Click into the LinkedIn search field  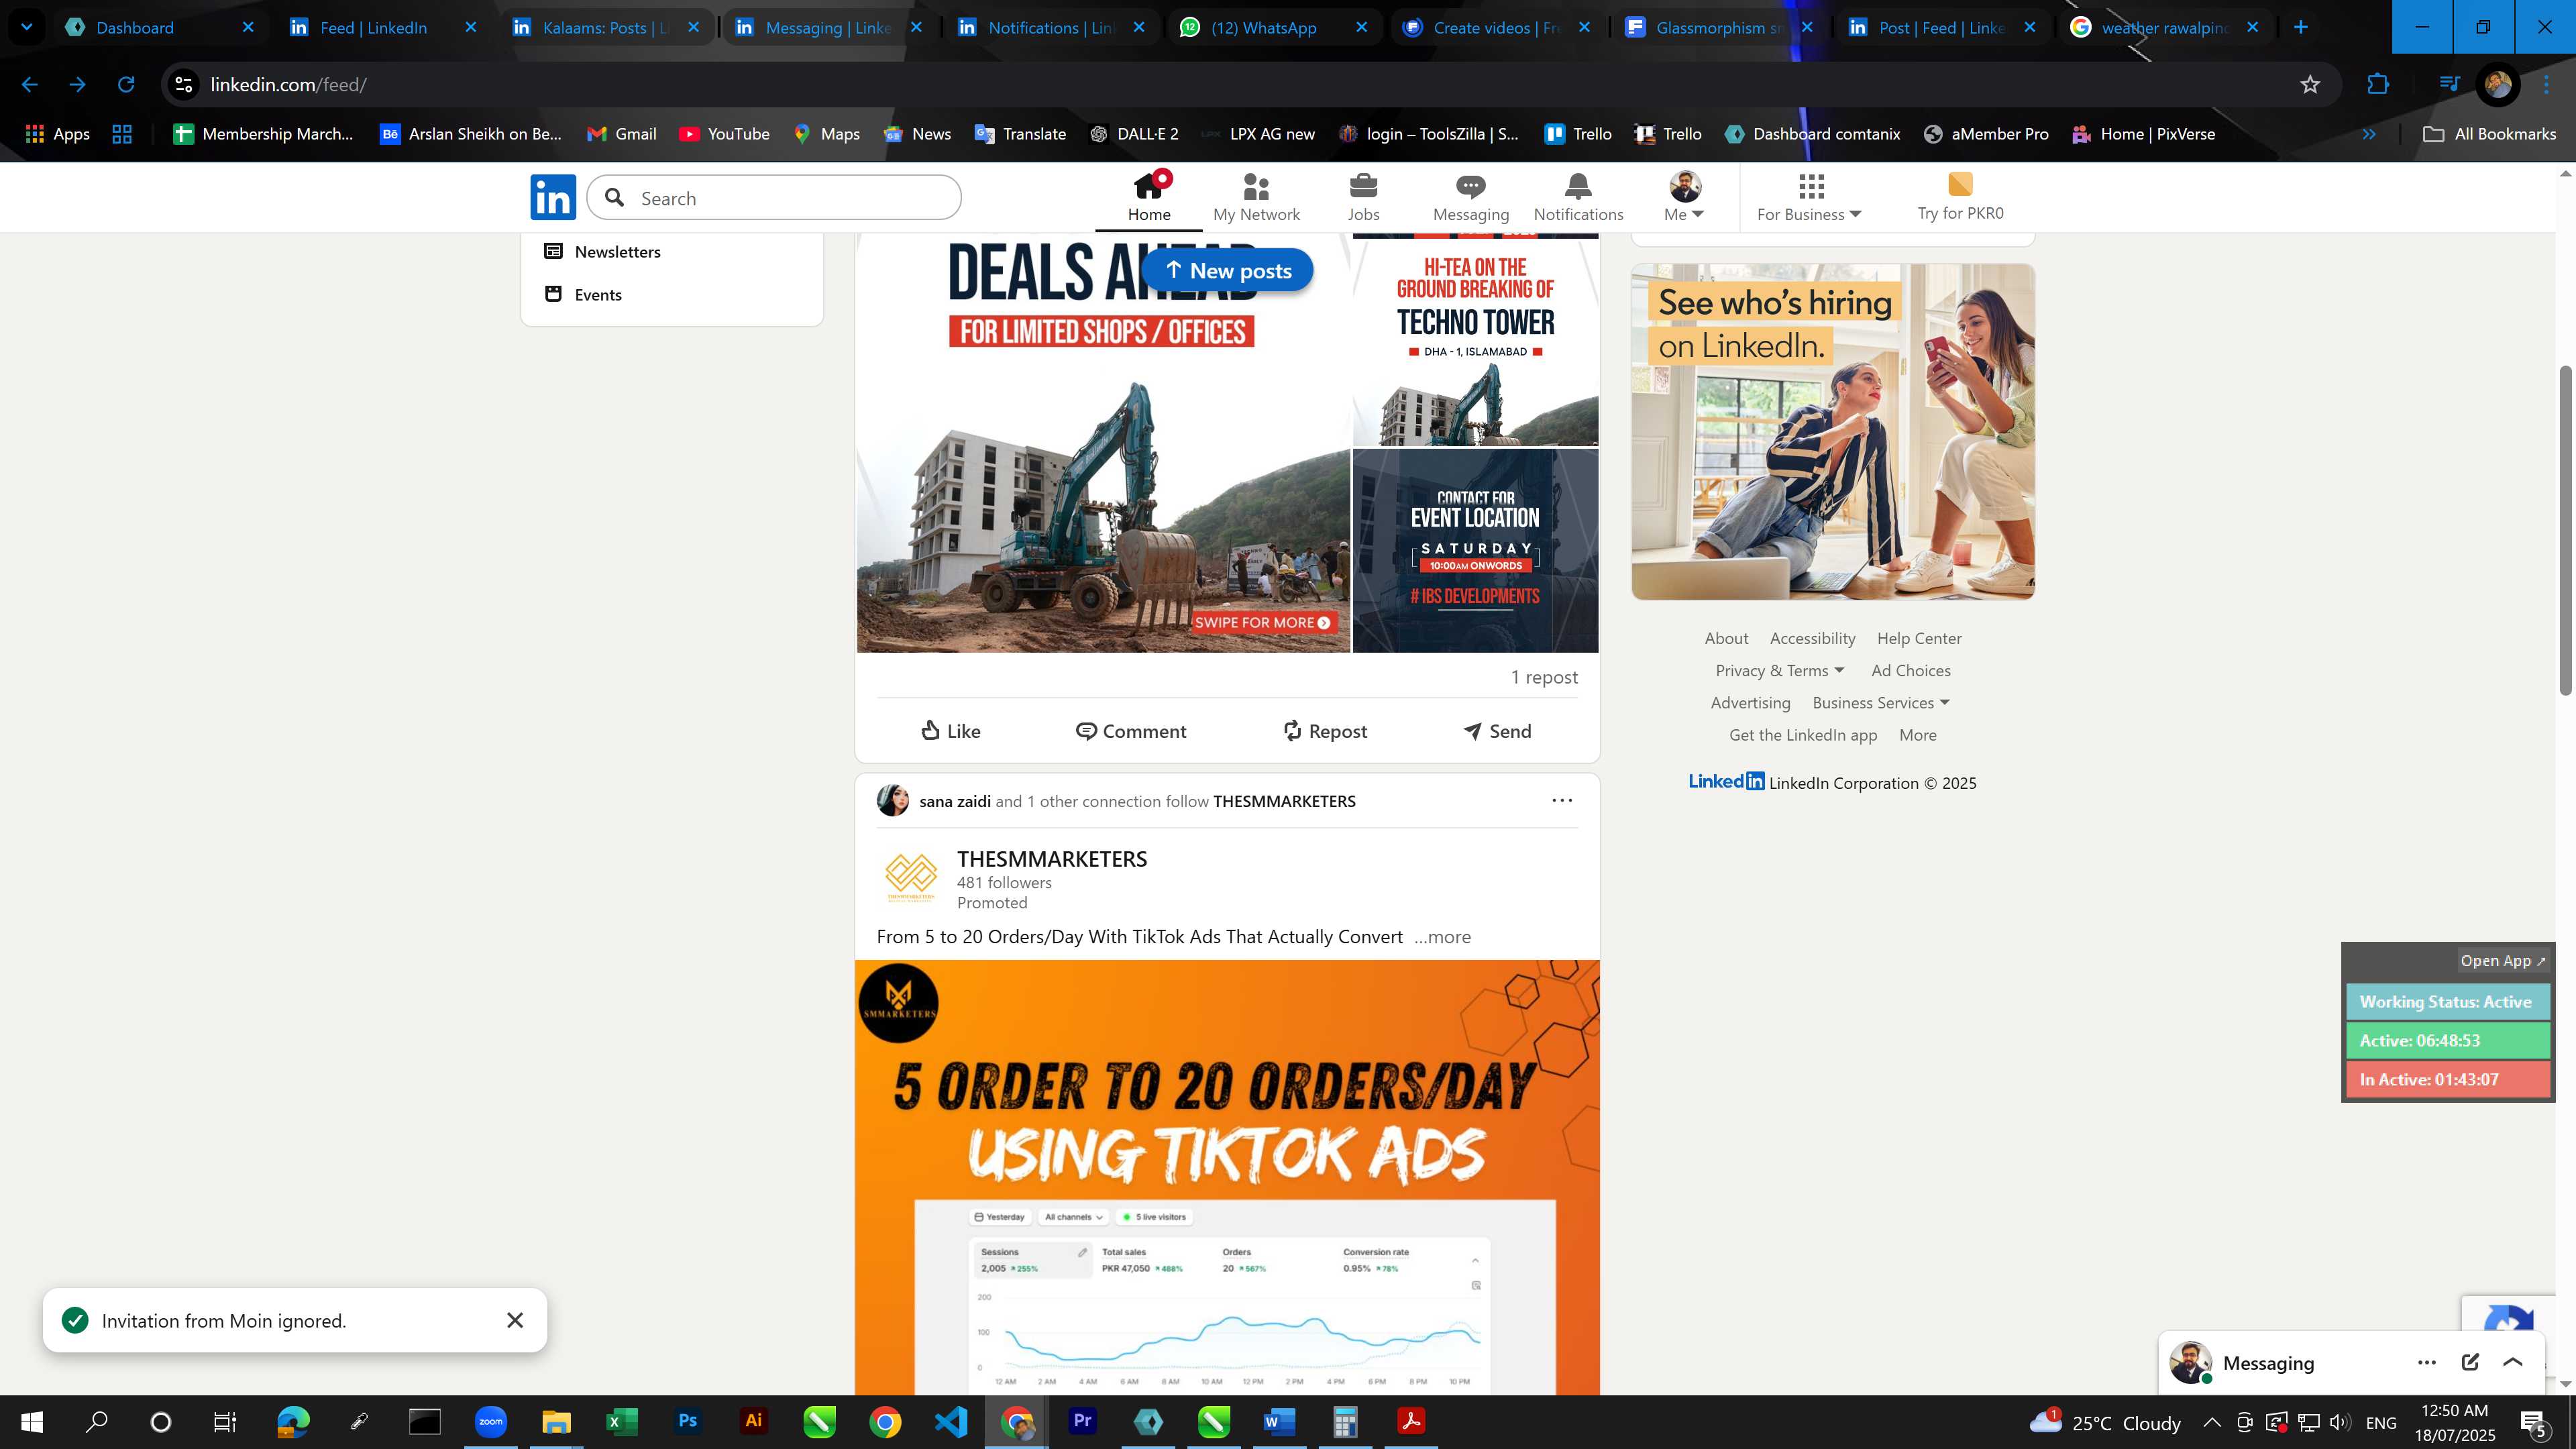pos(774,198)
